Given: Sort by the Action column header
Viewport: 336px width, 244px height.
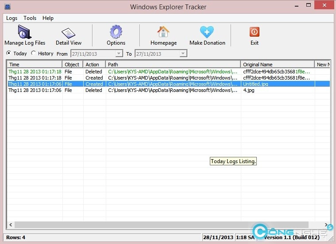Looking at the screenshot, I should [94, 65].
